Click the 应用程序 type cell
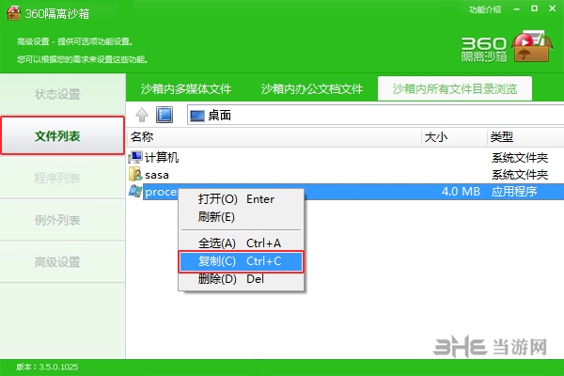 point(514,192)
